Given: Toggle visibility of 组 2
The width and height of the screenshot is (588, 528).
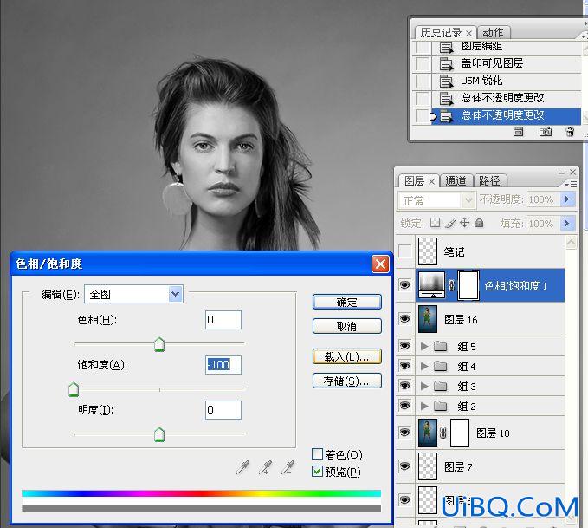Looking at the screenshot, I should point(405,405).
